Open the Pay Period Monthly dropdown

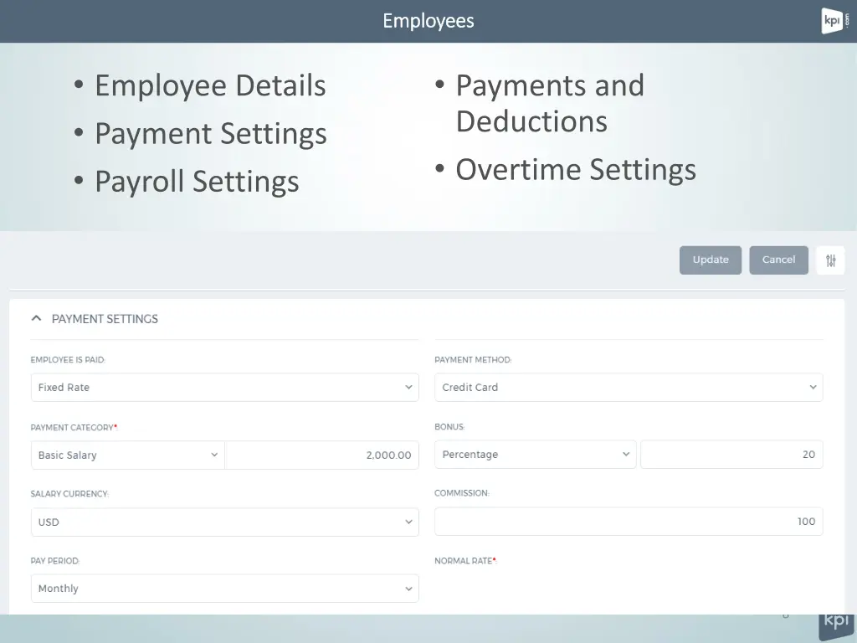224,589
